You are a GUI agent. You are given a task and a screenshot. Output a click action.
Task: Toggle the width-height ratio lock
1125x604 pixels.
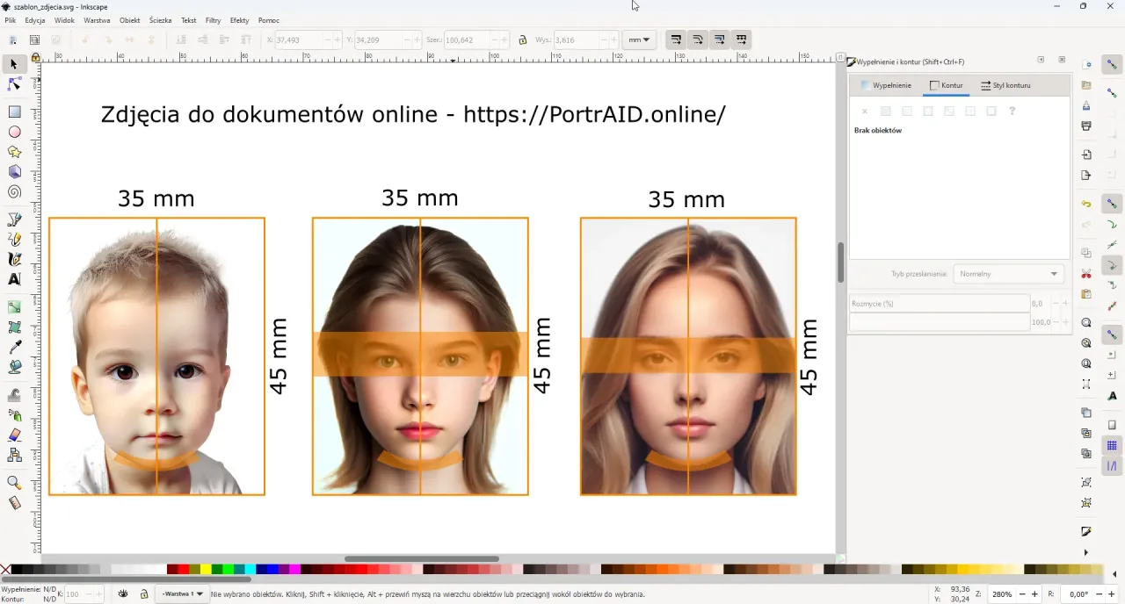(x=522, y=40)
